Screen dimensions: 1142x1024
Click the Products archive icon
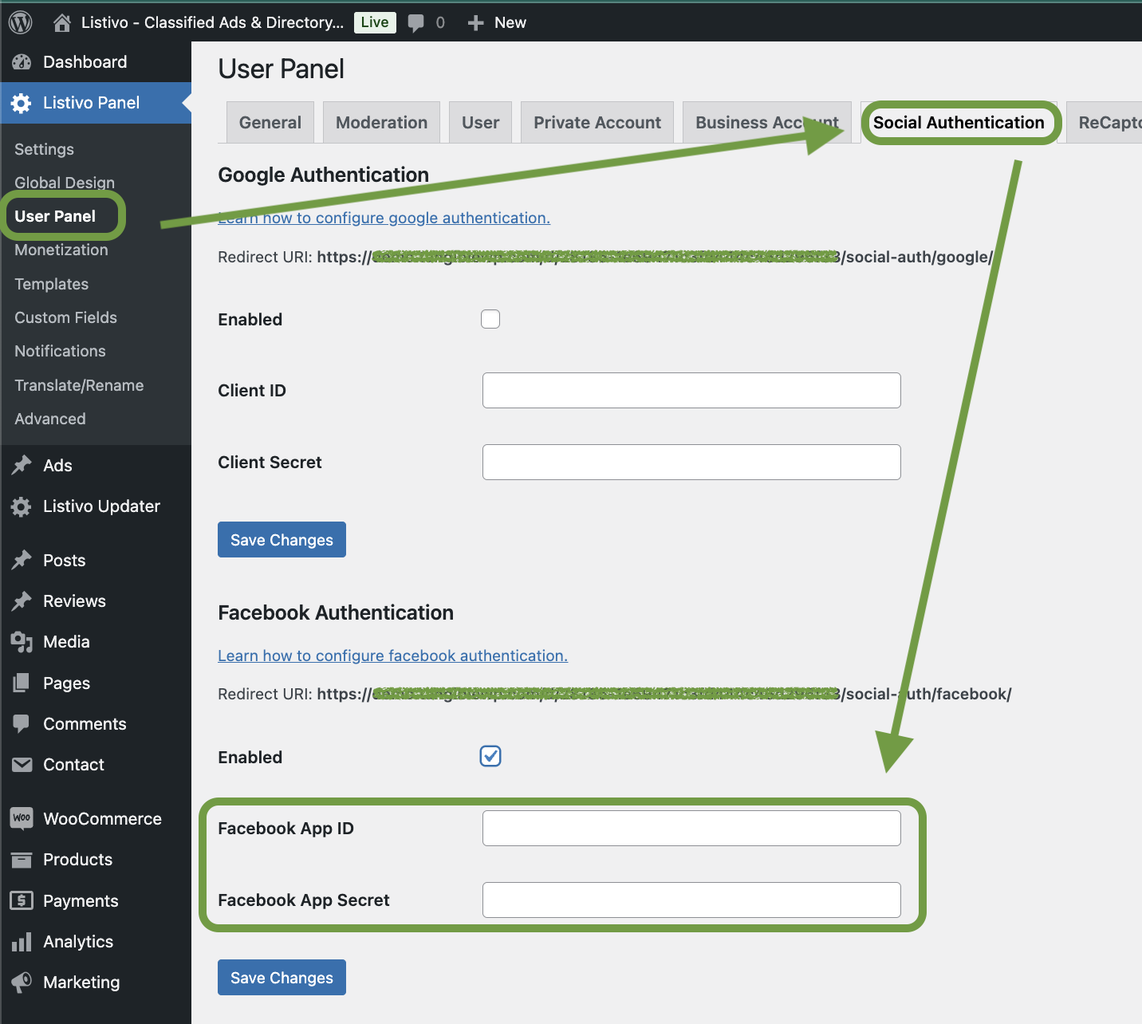pos(22,860)
